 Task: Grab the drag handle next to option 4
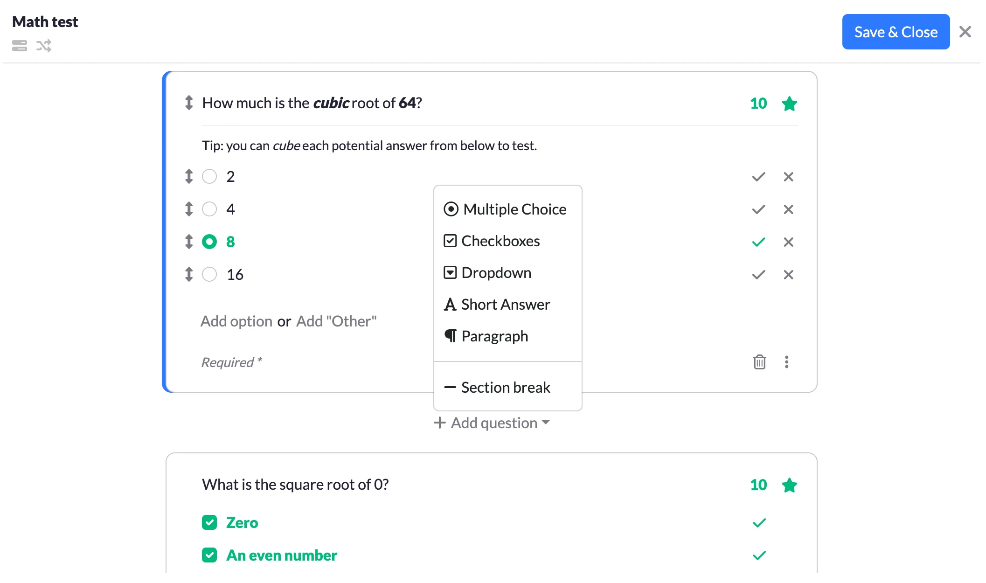point(188,209)
